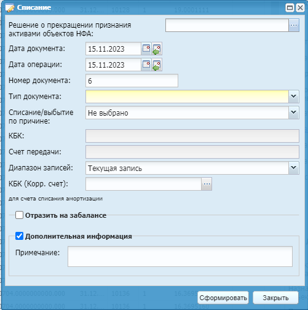The height and width of the screenshot is (310, 308).
Task: Click the Сформировать button
Action: click(x=223, y=298)
